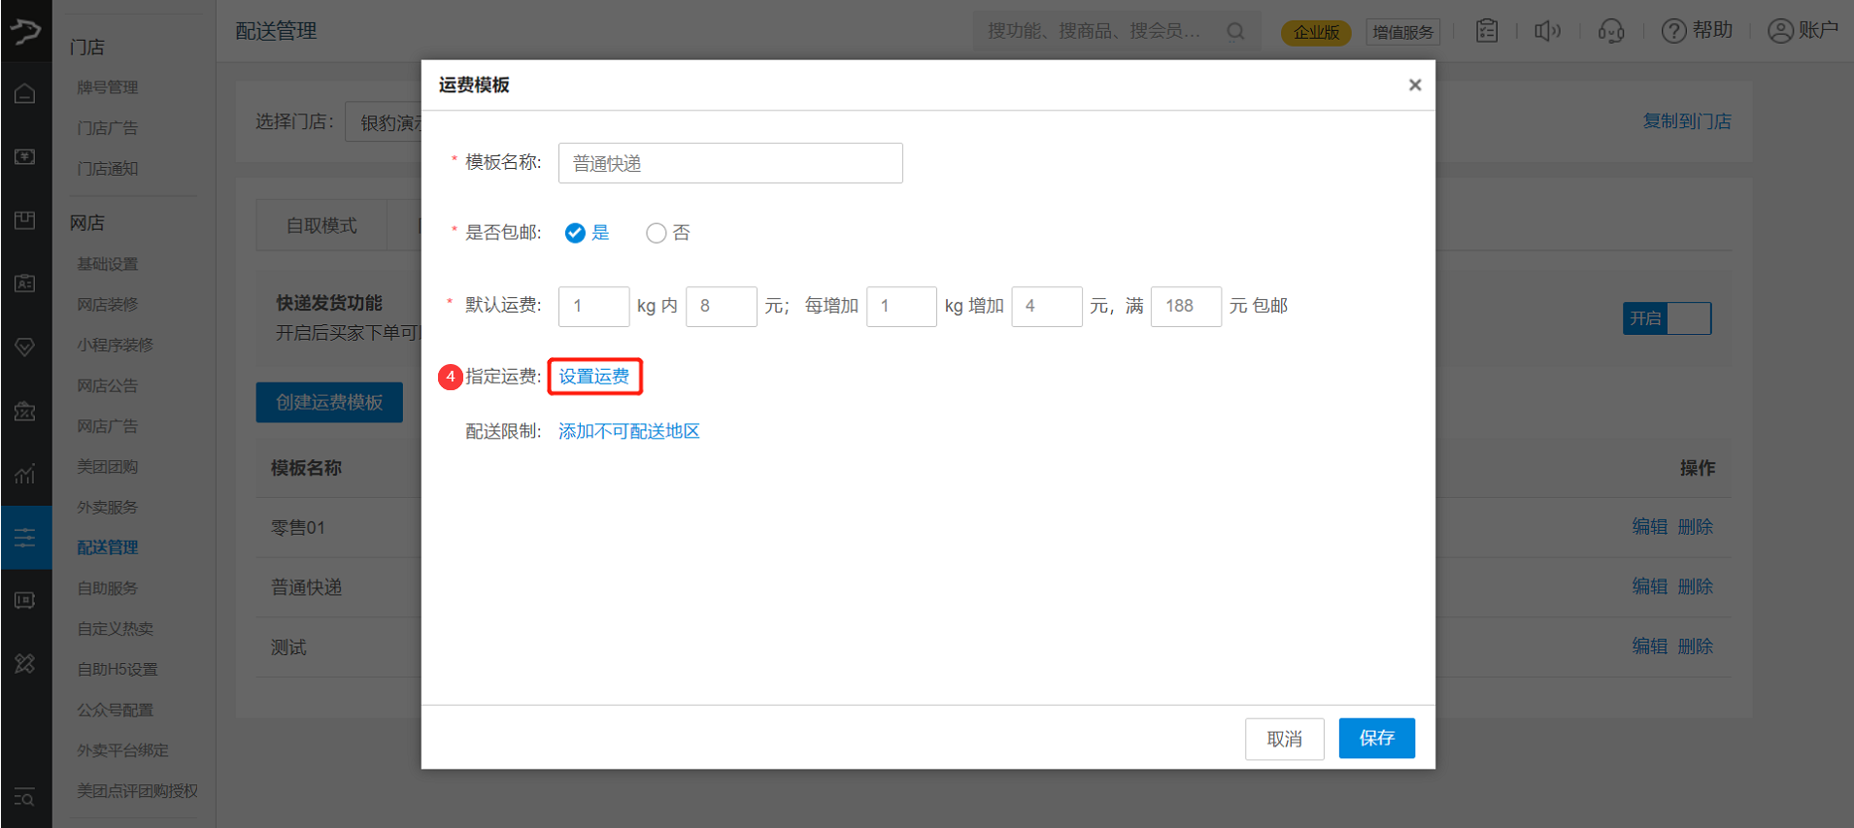Open the goods box icon in sidebar
This screenshot has height=828, width=1854.
[25, 220]
